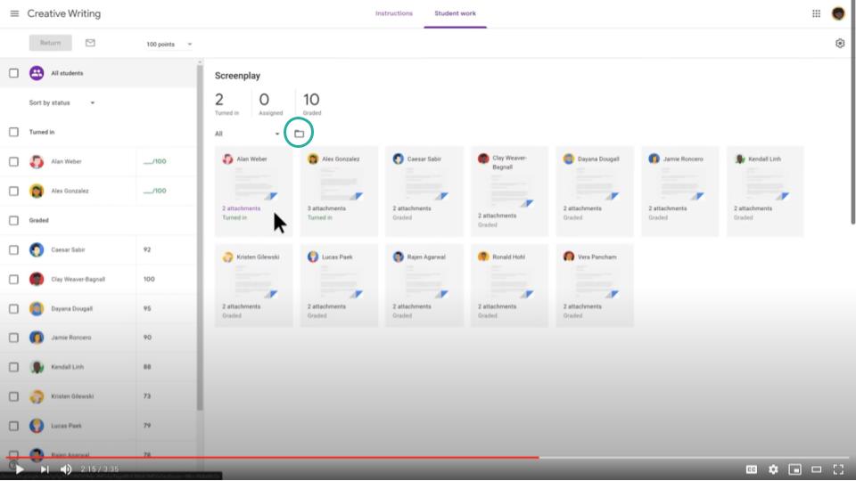Switch to the Instructions tab
This screenshot has height=481, width=856.
point(394,14)
